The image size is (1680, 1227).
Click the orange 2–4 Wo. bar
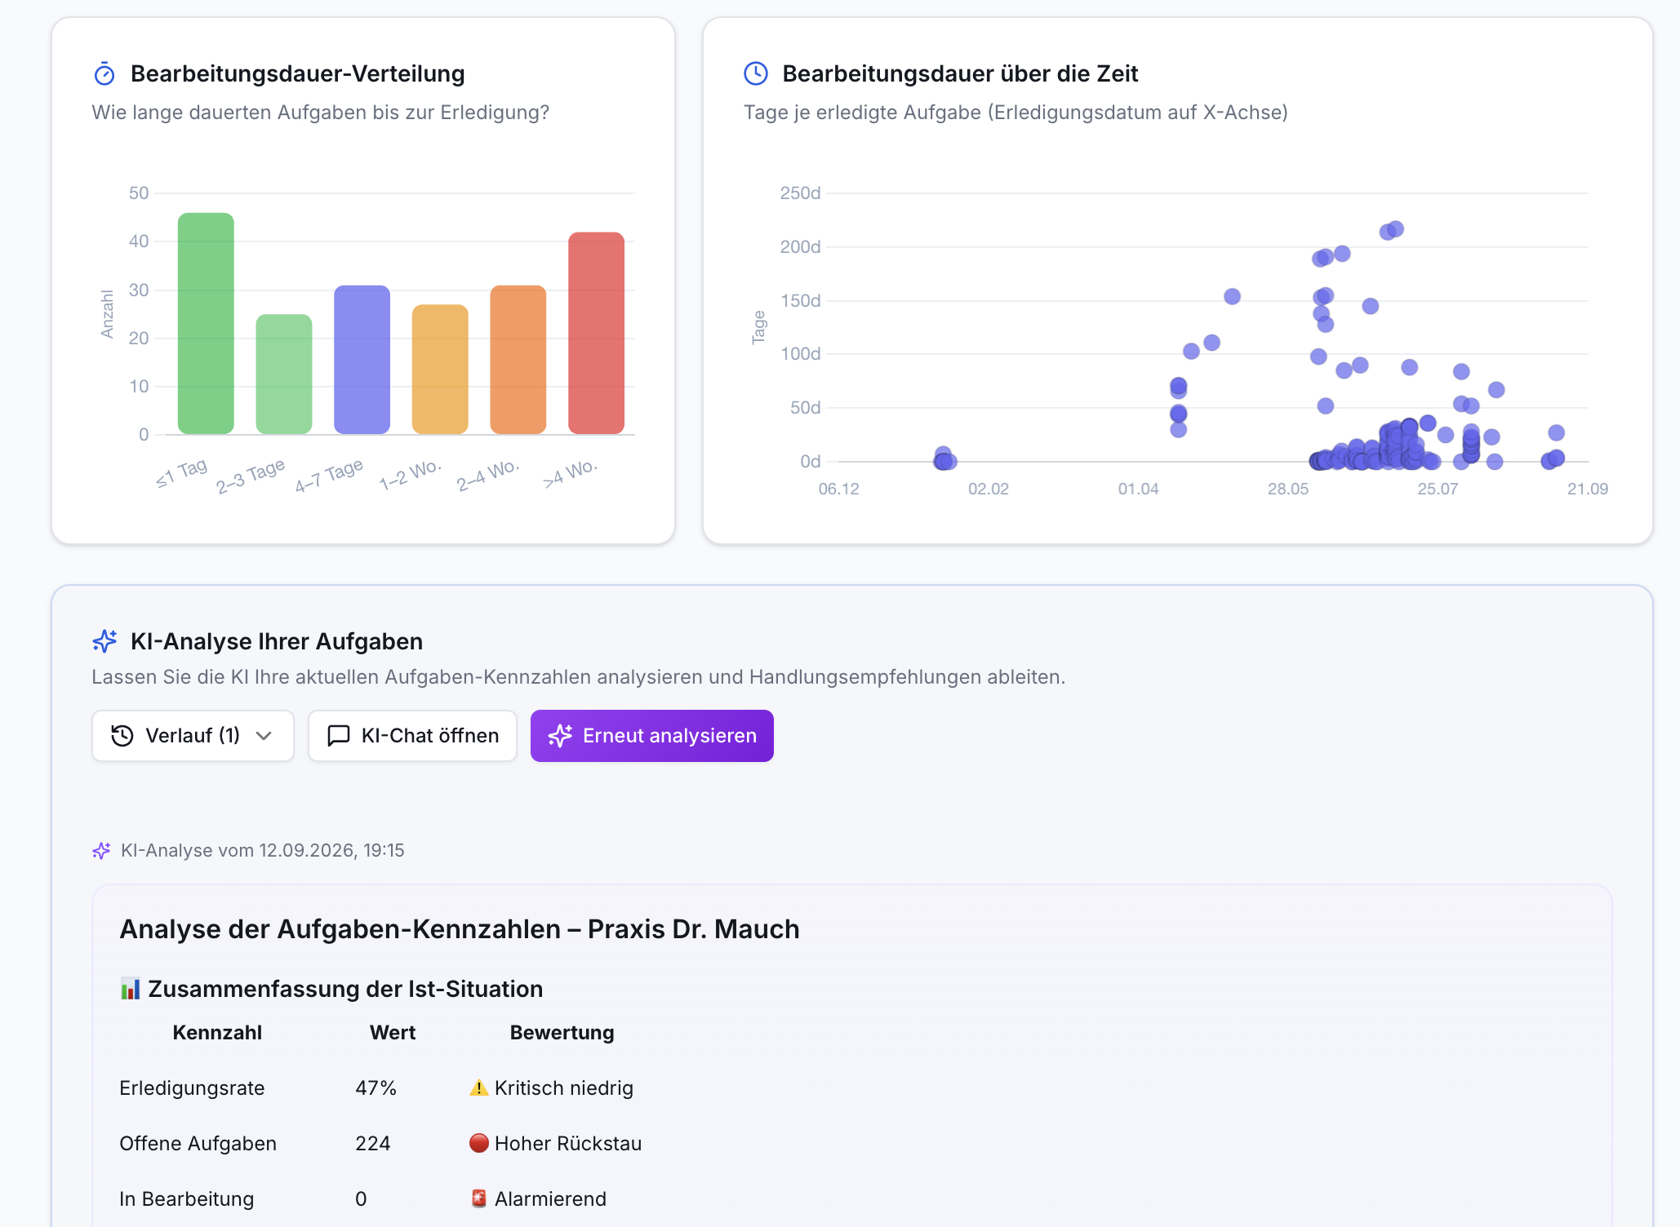(x=518, y=359)
